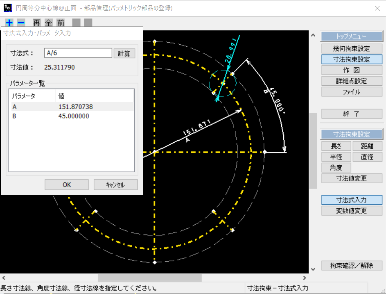Click vertical scrollbar up arrow
Screen dimensions: 386x294
pyautogui.click(x=313, y=35)
